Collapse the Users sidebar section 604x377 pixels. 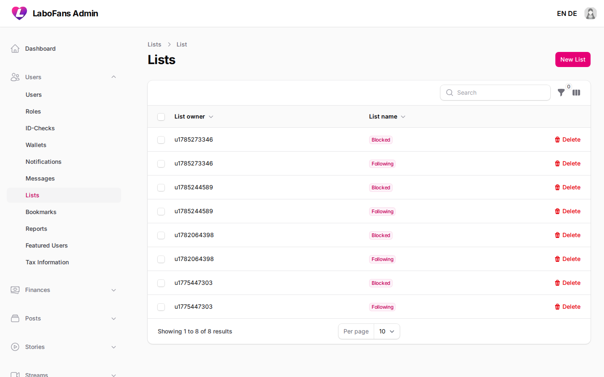click(114, 77)
